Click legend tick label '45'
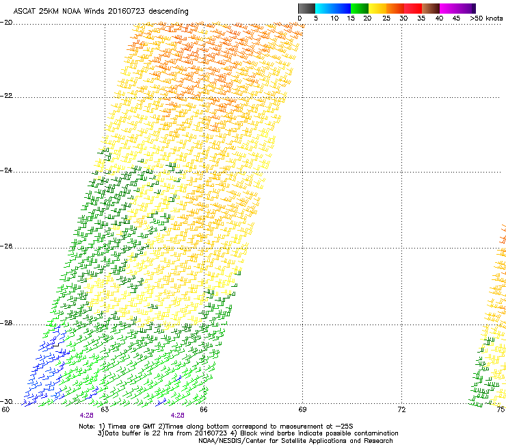 pos(456,18)
